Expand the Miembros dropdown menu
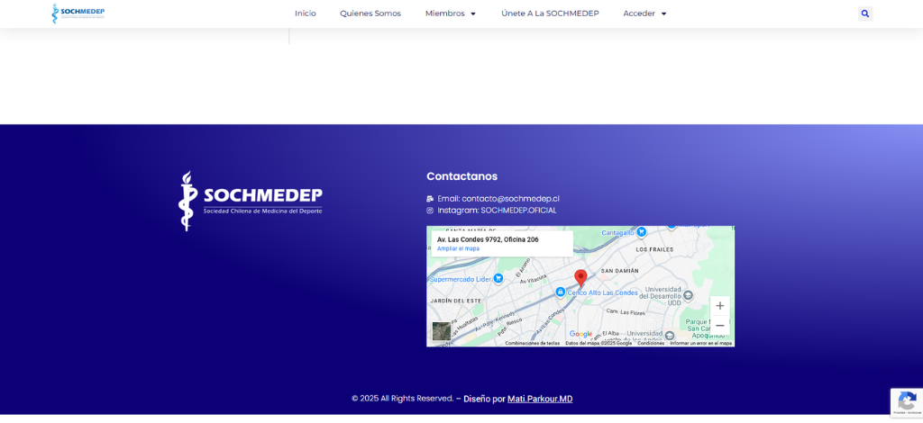The image size is (923, 423). coord(450,13)
